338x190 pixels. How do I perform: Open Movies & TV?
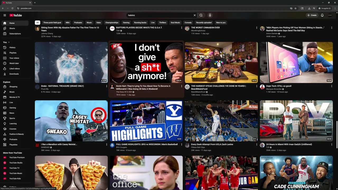pyautogui.click(x=15, y=97)
